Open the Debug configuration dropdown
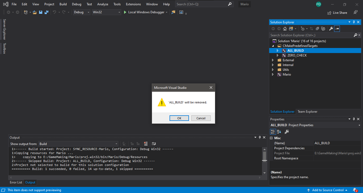 82,12
